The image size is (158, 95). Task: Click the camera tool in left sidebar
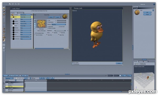4,45
